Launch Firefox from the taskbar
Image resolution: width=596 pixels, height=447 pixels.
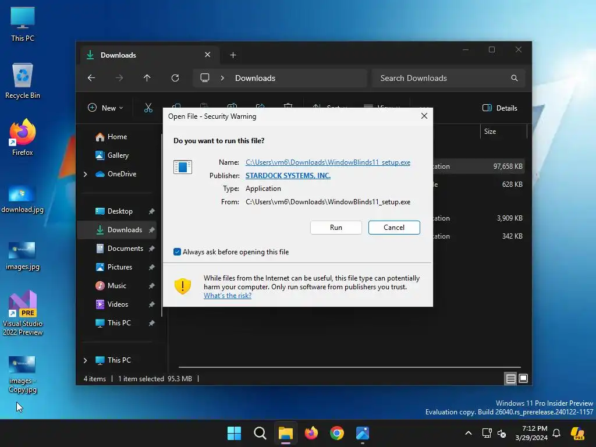click(311, 433)
